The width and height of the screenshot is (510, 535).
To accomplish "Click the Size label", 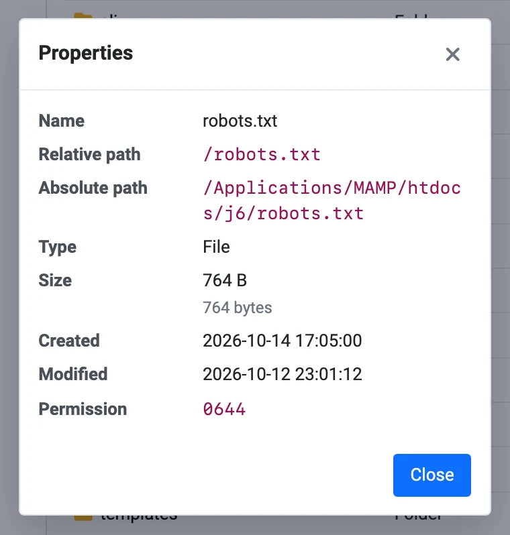I will (x=55, y=280).
